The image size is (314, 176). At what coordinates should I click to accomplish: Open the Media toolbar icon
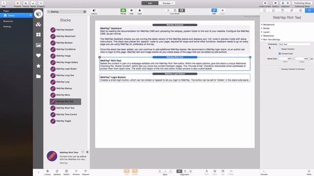[33, 3]
